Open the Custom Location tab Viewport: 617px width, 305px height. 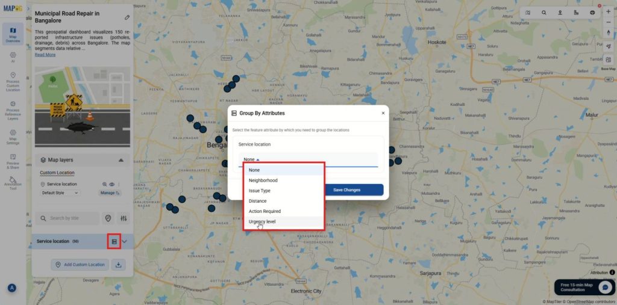57,173
